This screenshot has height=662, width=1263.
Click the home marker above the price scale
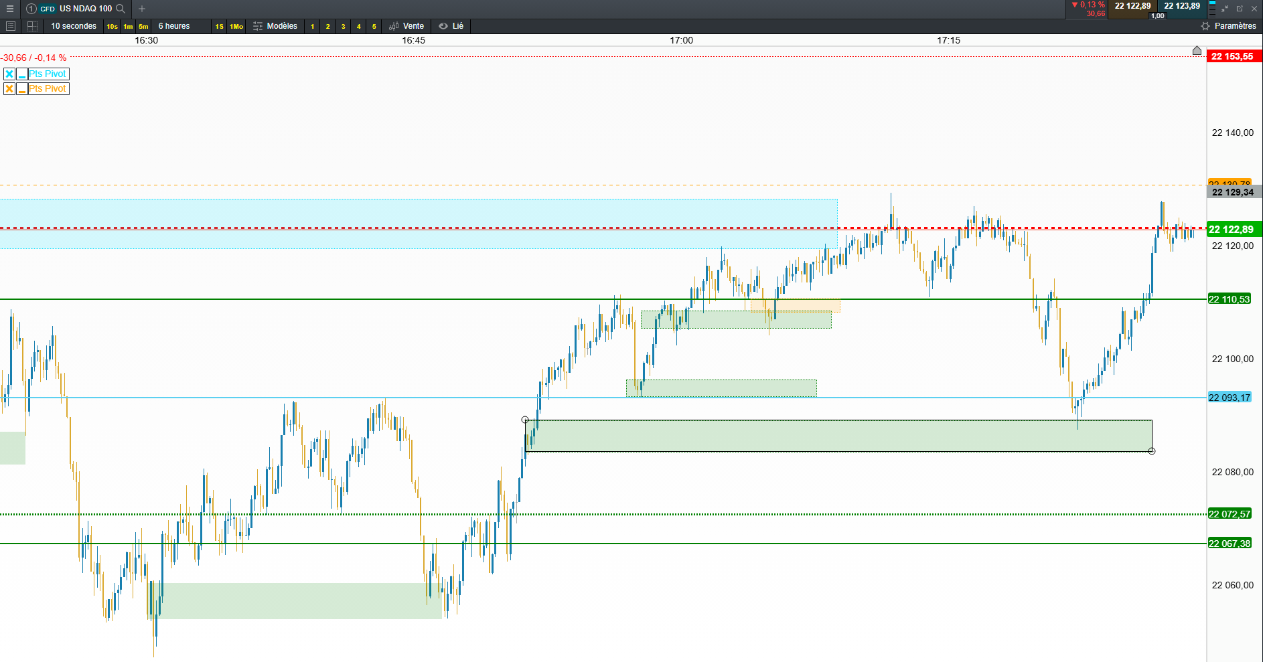pyautogui.click(x=1197, y=51)
